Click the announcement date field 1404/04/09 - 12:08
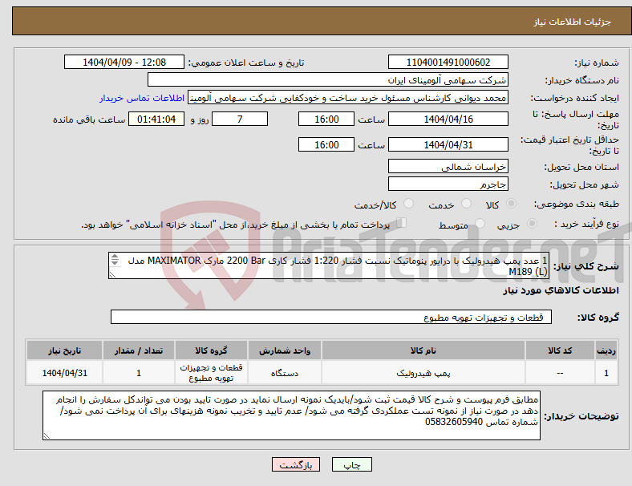Image resolution: width=632 pixels, height=486 pixels. 124,62
